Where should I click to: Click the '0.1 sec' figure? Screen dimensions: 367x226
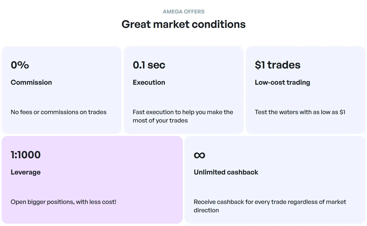149,65
